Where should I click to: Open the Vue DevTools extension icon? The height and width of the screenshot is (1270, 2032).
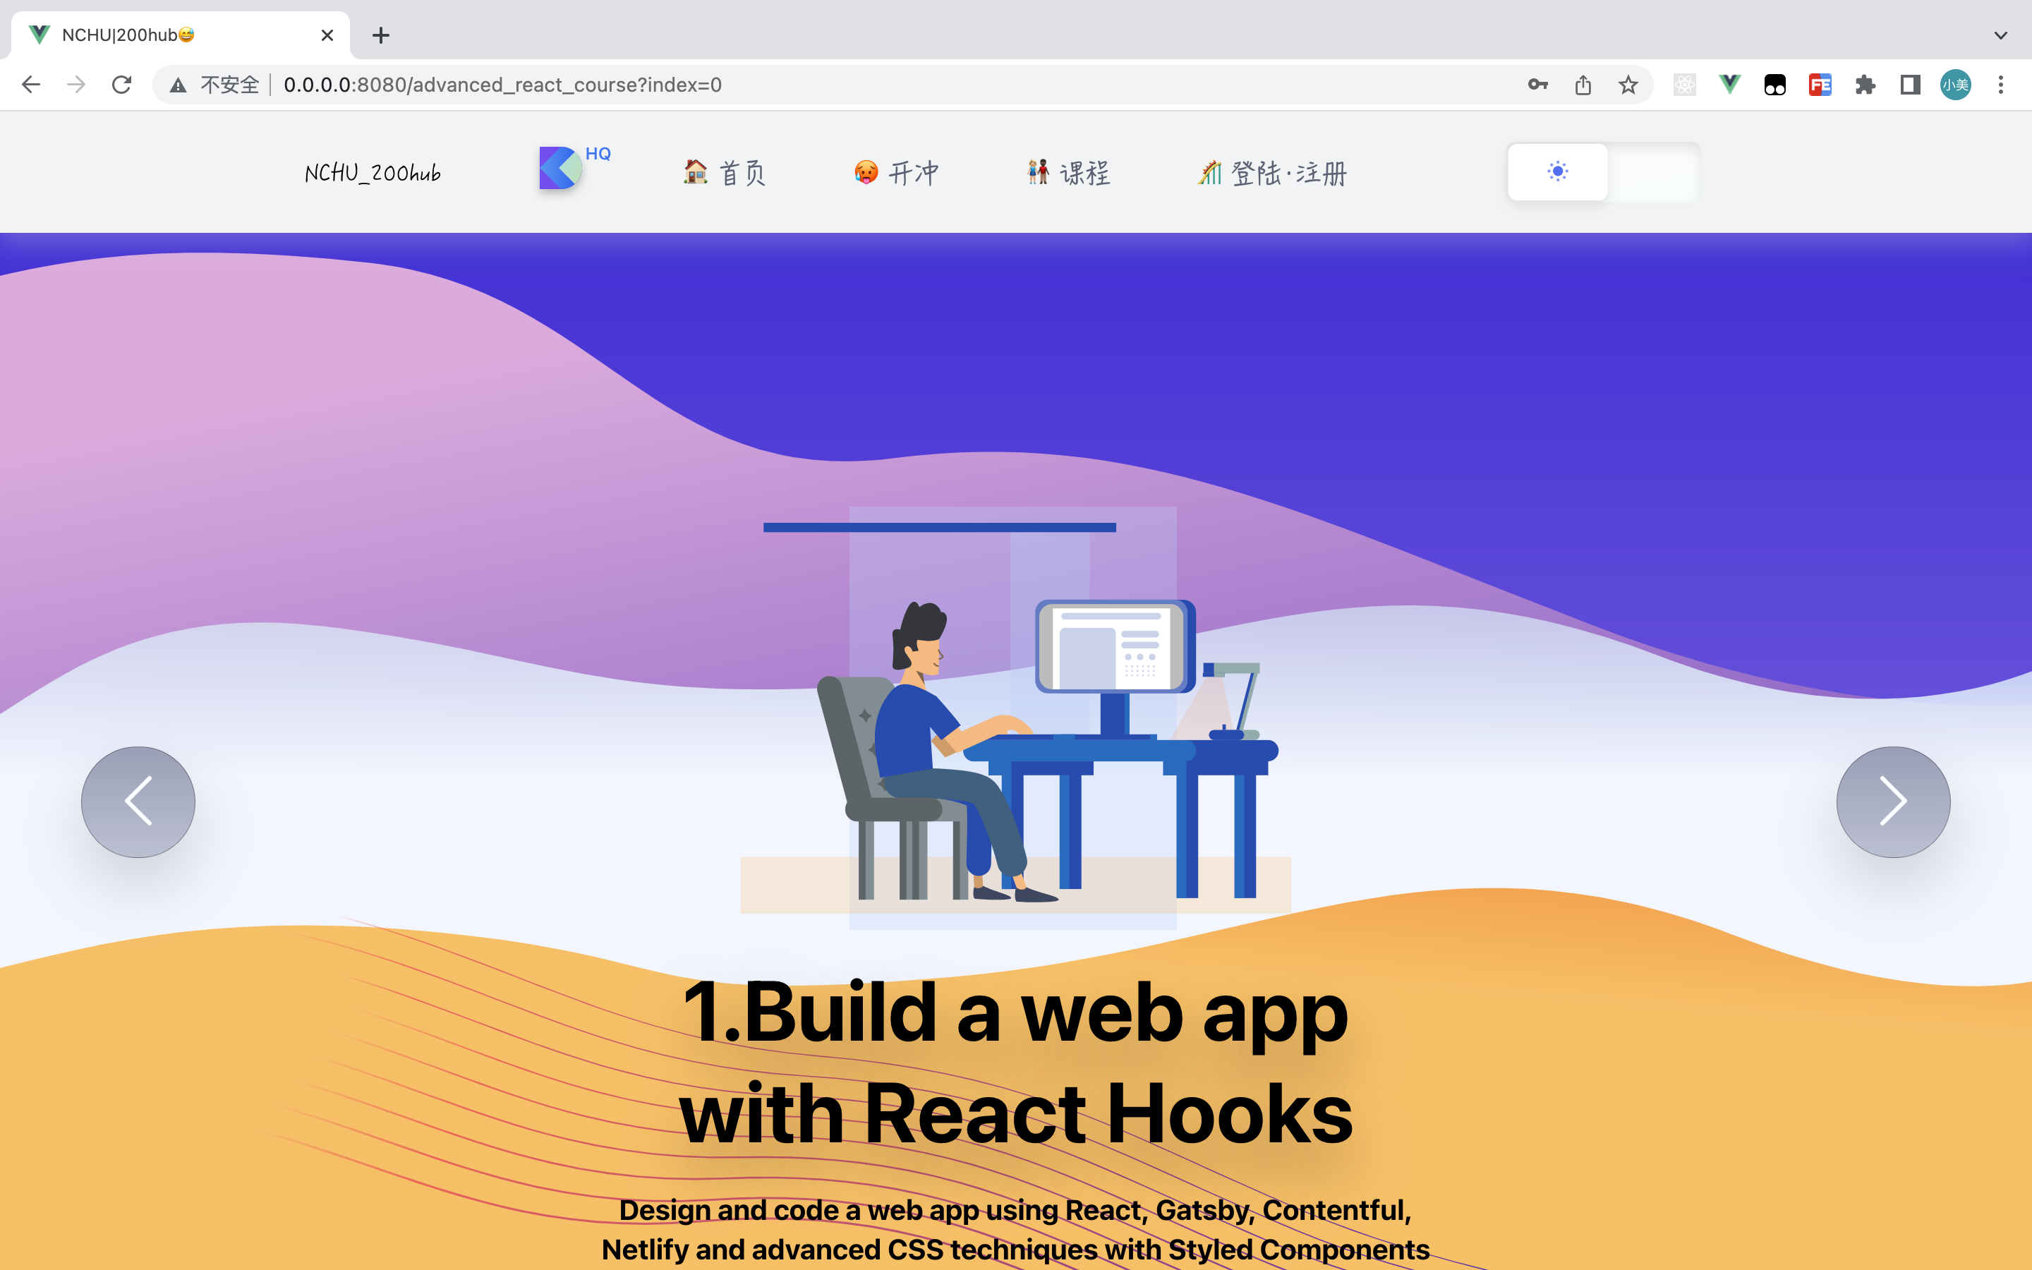[x=1730, y=85]
